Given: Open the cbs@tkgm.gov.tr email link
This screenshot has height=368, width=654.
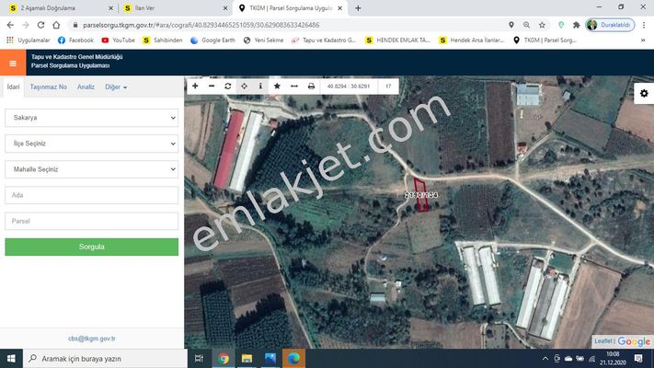Looking at the screenshot, I should pyautogui.click(x=91, y=339).
